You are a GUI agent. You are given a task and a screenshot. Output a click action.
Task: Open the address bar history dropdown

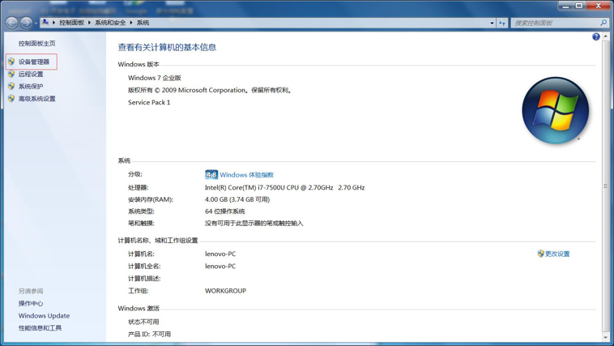click(x=492, y=23)
